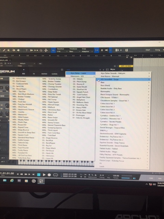The width and height of the screenshot is (164, 219).
Task: Select the Mainroom - S2S menu entry
Action: pos(81,76)
